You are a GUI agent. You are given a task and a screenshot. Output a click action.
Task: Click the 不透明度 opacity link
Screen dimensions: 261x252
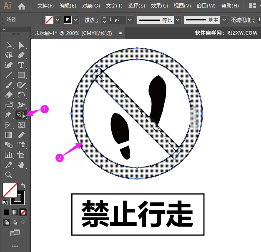[243, 20]
